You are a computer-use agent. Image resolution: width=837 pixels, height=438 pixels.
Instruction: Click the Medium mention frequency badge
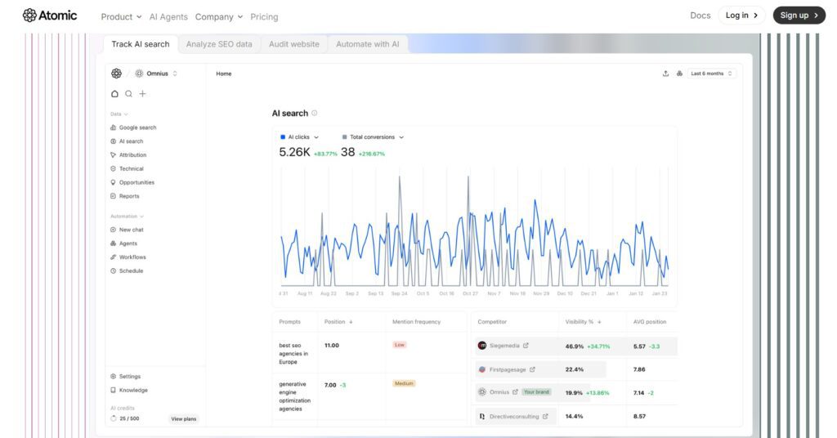point(404,383)
